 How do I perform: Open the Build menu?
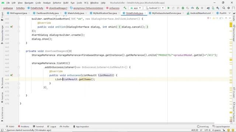66,3
